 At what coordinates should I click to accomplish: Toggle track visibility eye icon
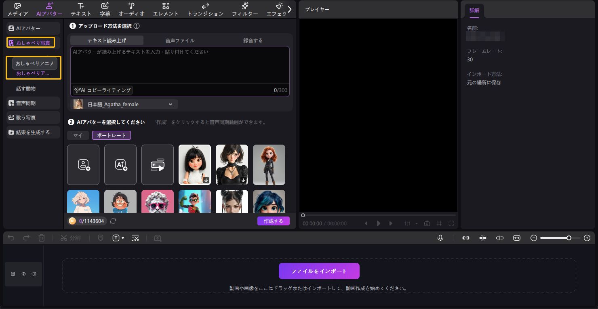click(23, 274)
